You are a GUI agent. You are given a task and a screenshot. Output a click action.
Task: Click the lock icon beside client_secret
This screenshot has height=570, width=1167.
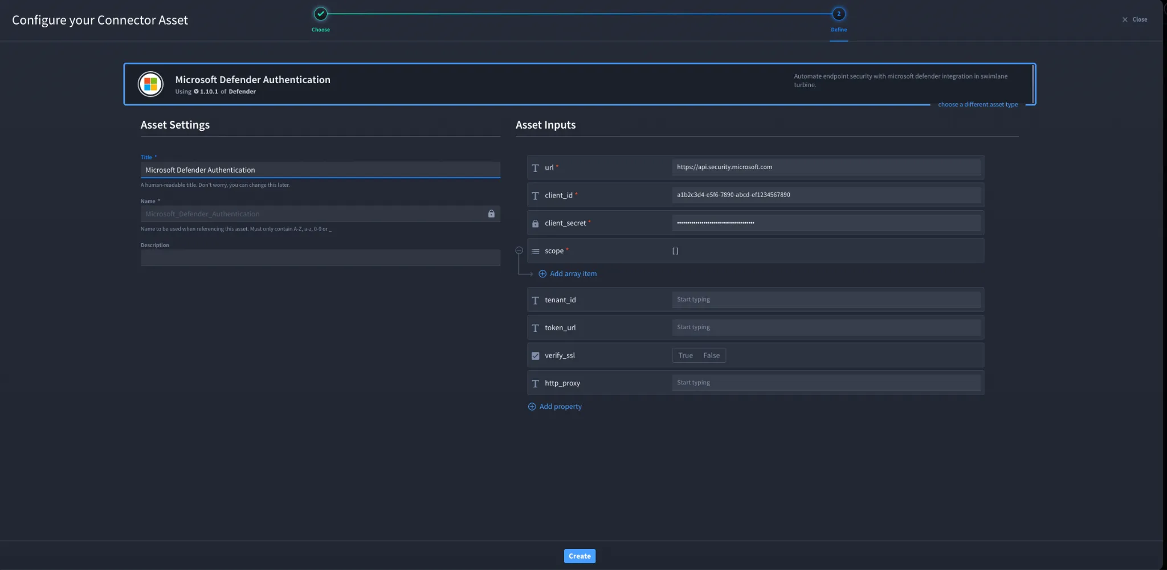535,223
